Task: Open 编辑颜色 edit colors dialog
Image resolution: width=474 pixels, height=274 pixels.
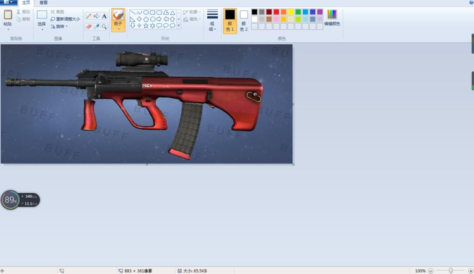Action: click(x=332, y=18)
